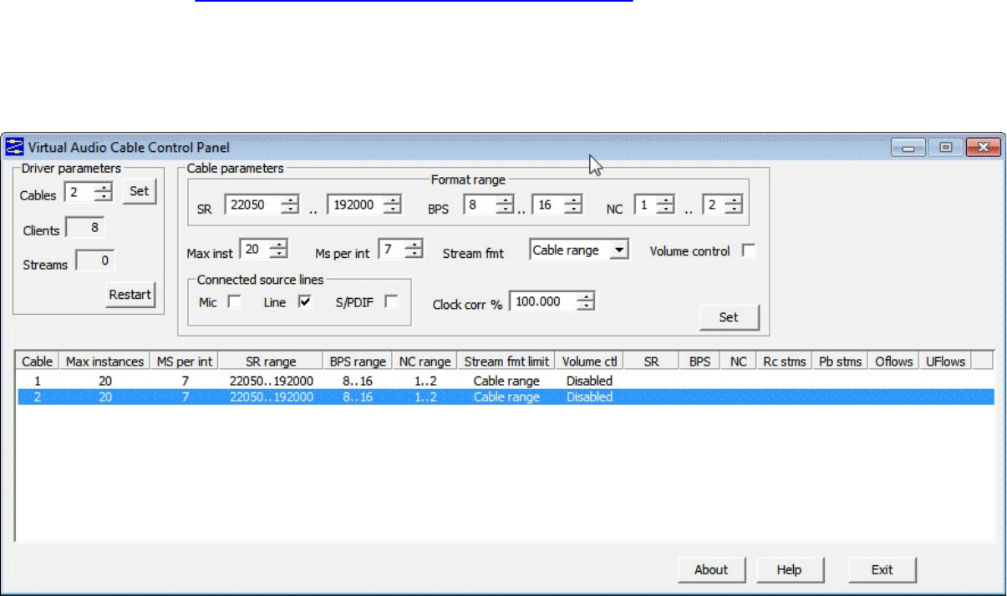Click the Max instances column header
The width and height of the screenshot is (1007, 596).
pos(104,361)
